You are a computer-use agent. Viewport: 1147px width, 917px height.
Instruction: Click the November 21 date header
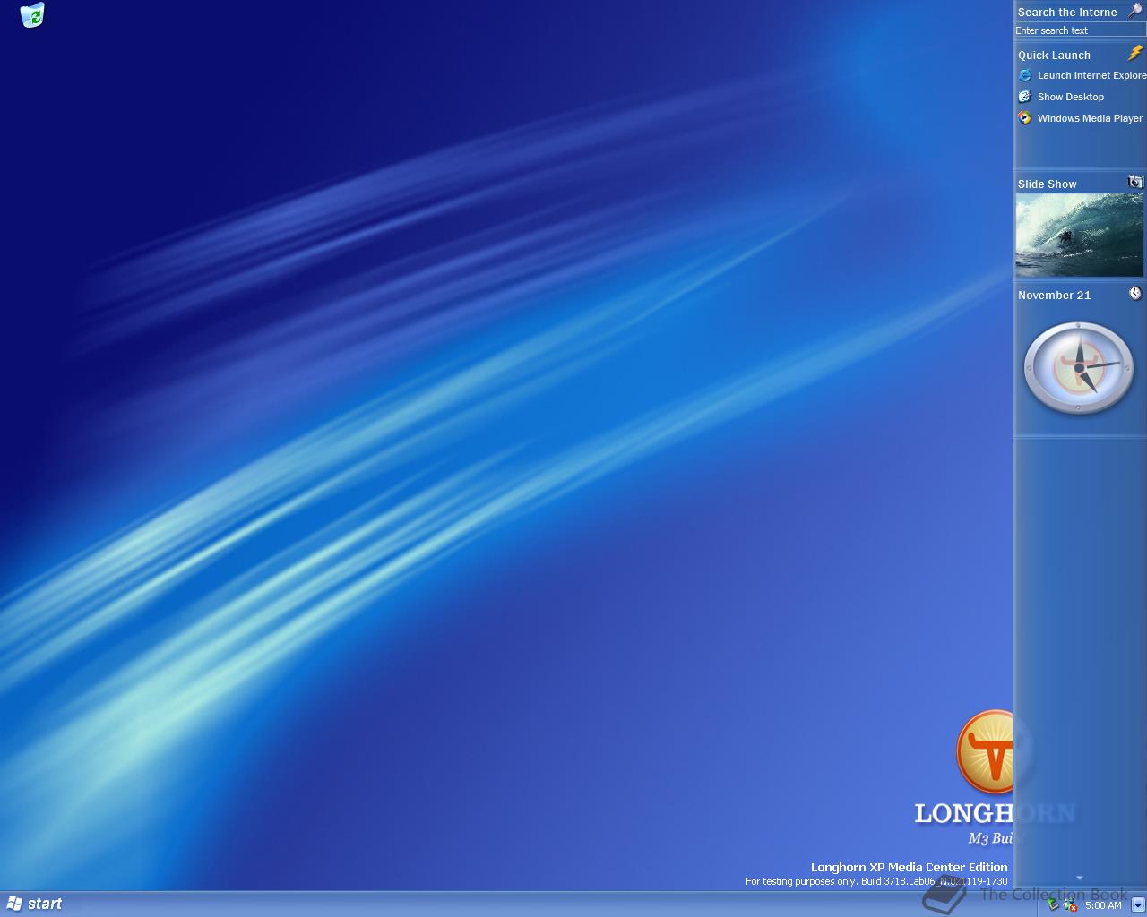coord(1055,296)
